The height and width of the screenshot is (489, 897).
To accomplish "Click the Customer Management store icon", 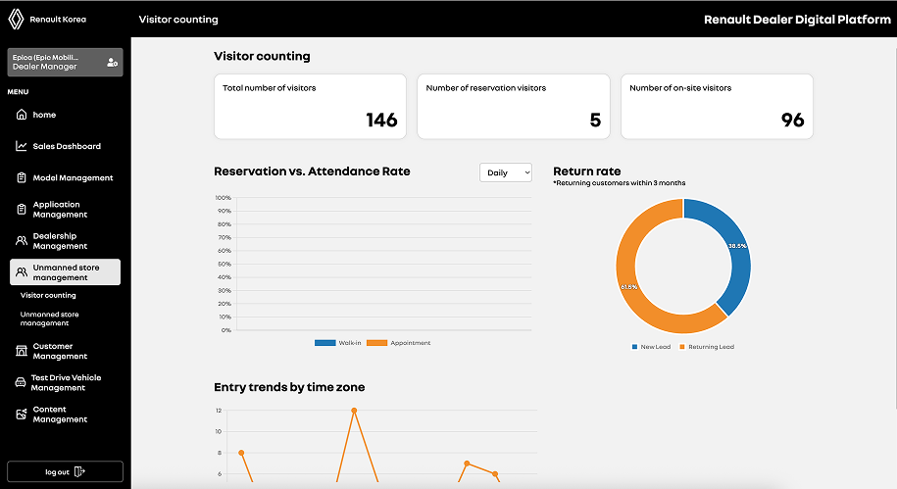I will (22, 351).
